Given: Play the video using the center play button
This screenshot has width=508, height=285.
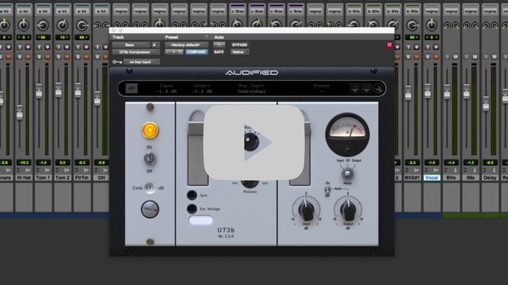Looking at the screenshot, I should (254, 142).
